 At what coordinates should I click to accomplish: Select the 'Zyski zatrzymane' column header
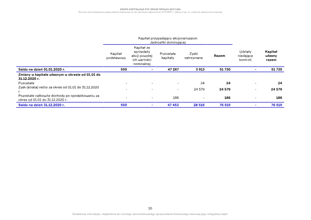tap(193, 56)
